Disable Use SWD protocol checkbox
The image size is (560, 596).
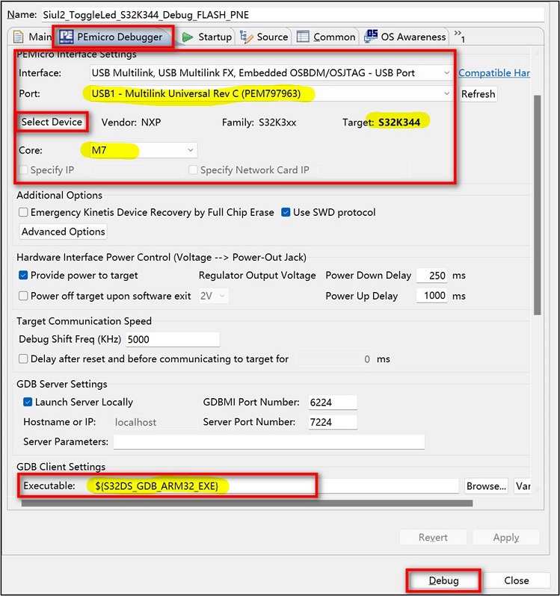pos(286,212)
